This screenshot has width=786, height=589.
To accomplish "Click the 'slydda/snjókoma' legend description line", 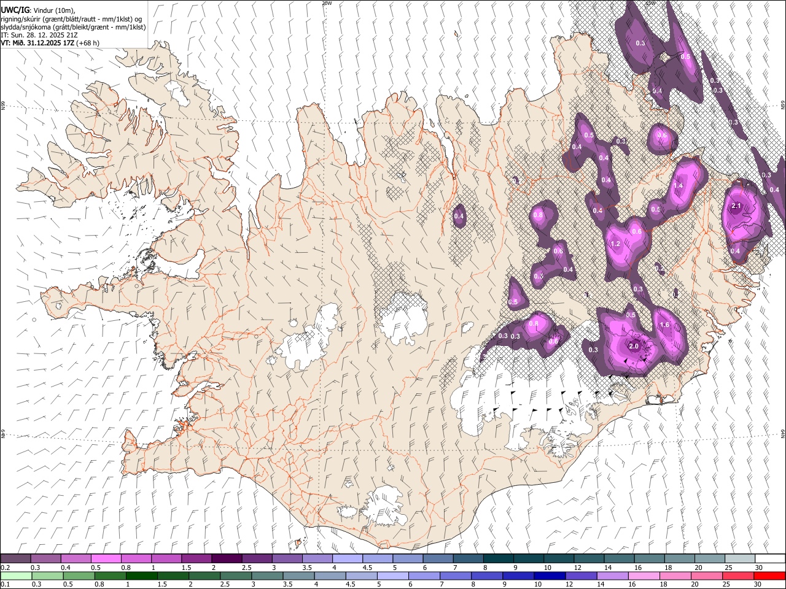I will coord(74,27).
